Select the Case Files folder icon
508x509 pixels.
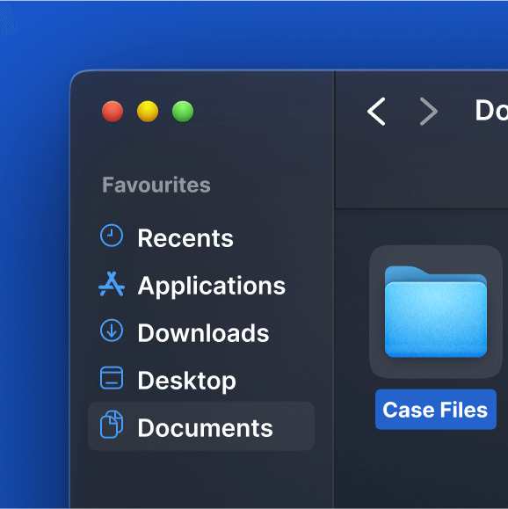pyautogui.click(x=436, y=311)
